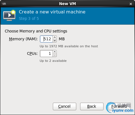This screenshot has width=135, height=115.
Task: Click the 'Step 3 of 5' subtitle
Action: pyautogui.click(x=29, y=18)
